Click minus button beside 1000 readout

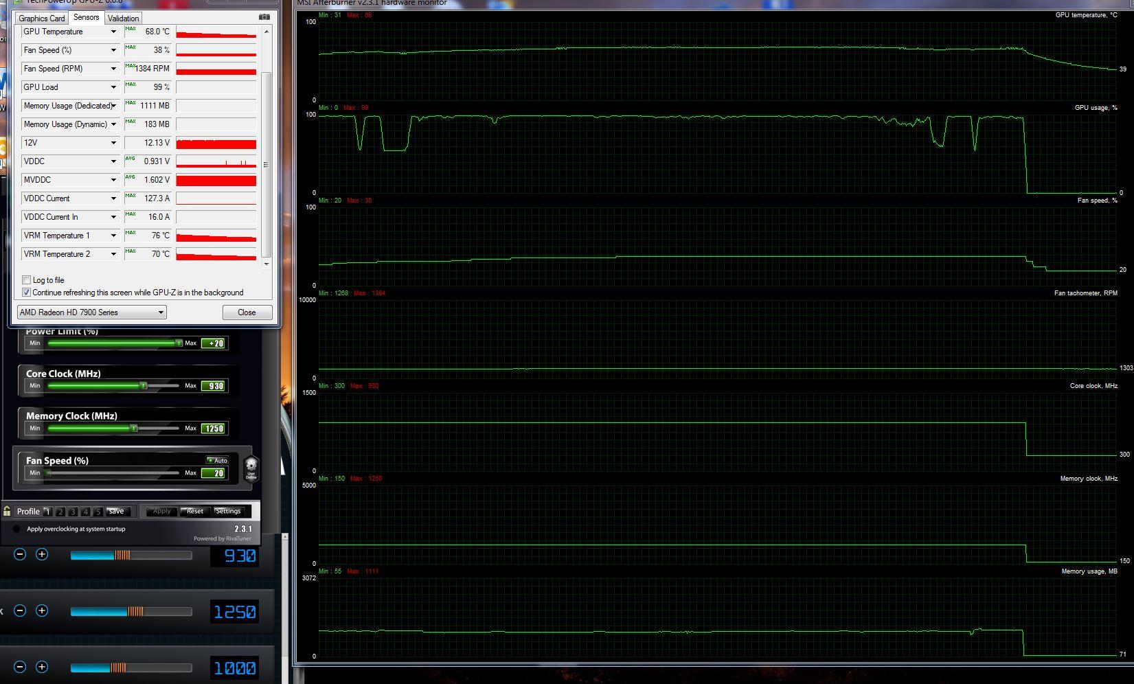[x=20, y=667]
